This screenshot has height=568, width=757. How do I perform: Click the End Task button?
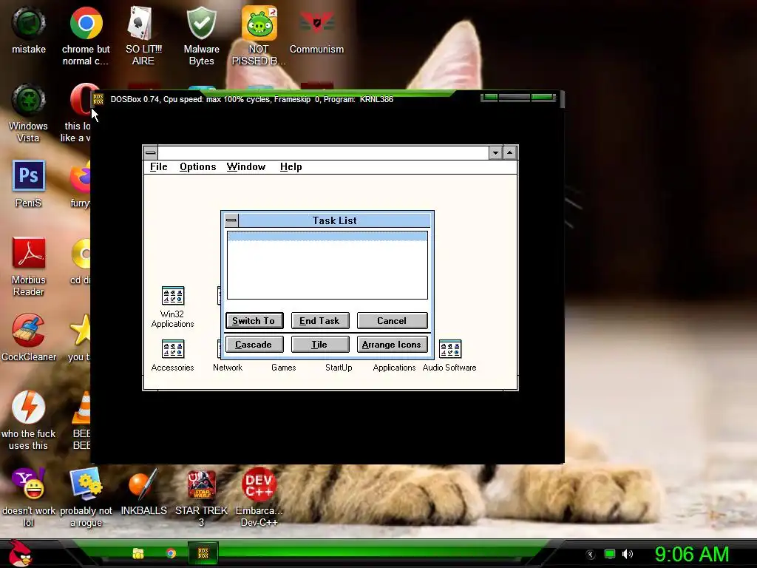click(x=320, y=321)
